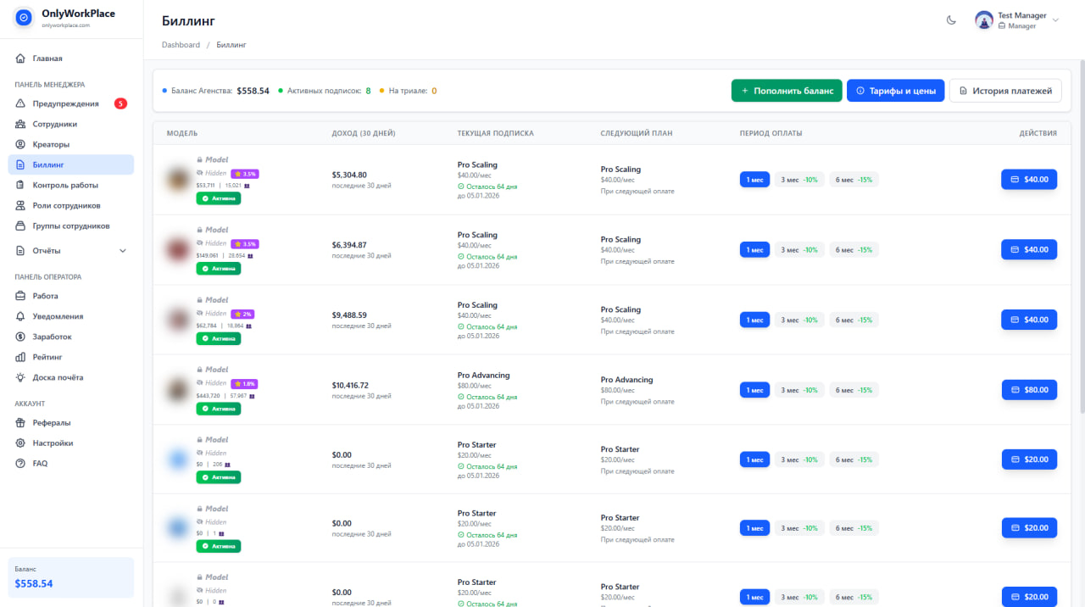Viewport: 1085px width, 607px height.
Task: Open the Заработок page
Action: [56, 336]
